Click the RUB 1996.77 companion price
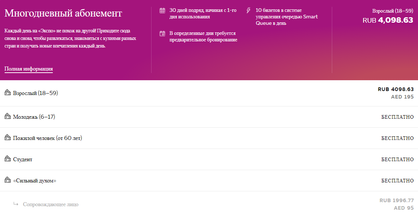 397,200
